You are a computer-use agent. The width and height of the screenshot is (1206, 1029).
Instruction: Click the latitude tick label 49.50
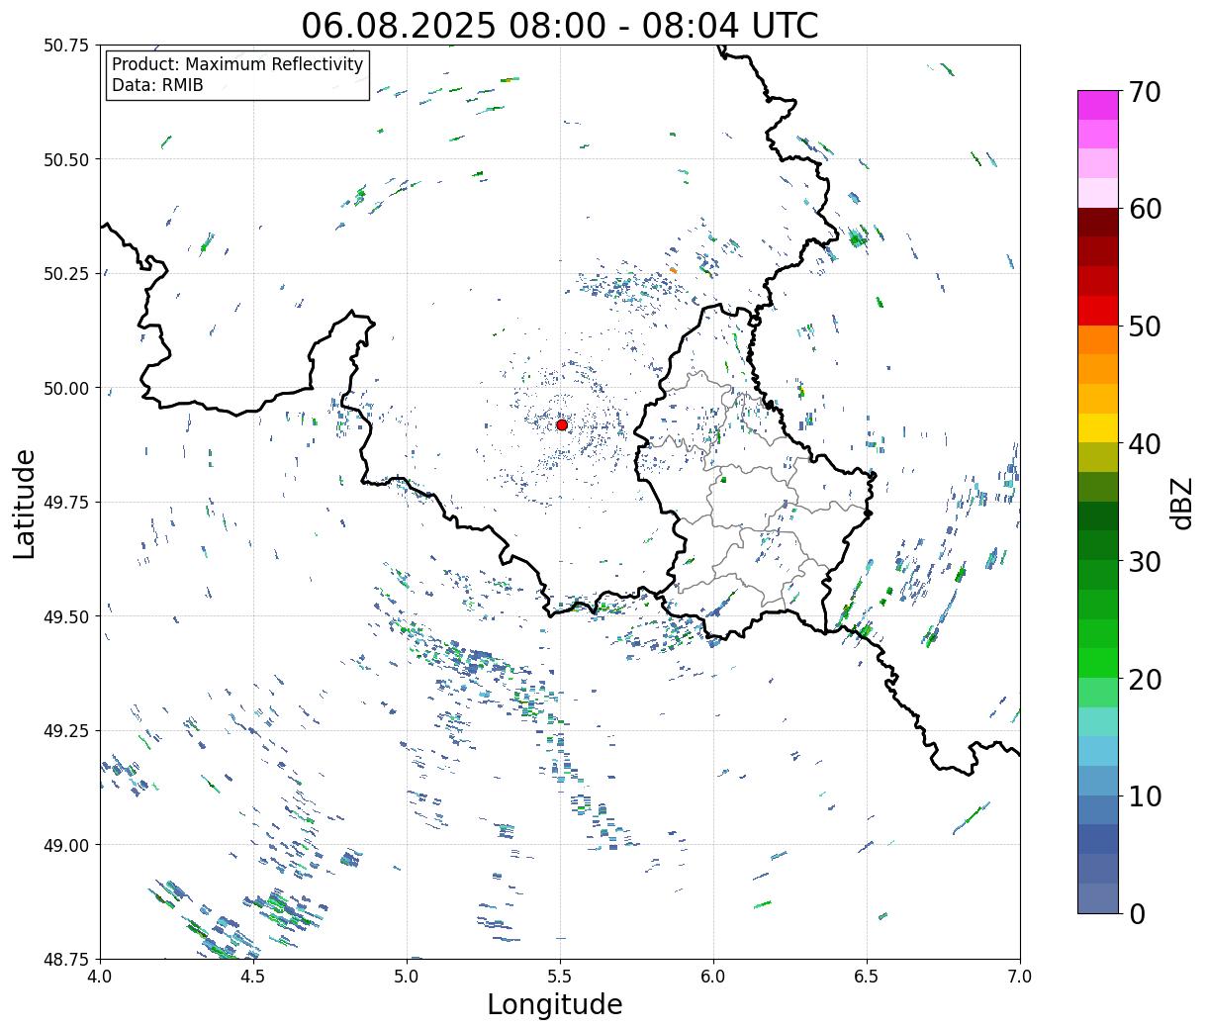point(66,616)
